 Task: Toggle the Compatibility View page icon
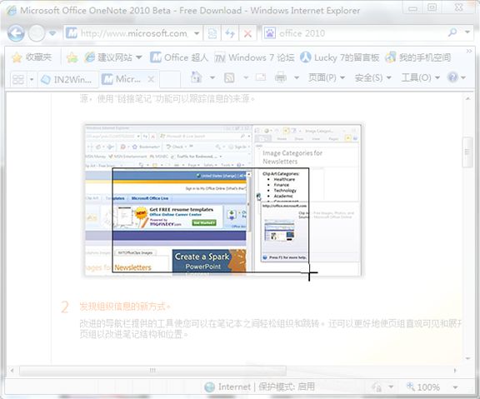coord(212,33)
